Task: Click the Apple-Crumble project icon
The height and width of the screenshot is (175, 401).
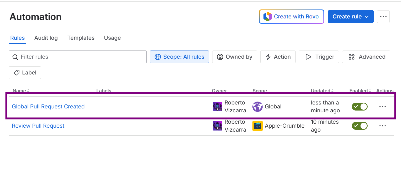Action: 257,126
